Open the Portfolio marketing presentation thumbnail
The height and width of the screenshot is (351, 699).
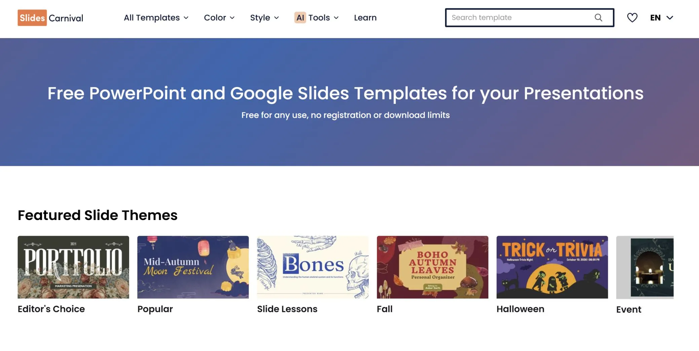coord(73,267)
